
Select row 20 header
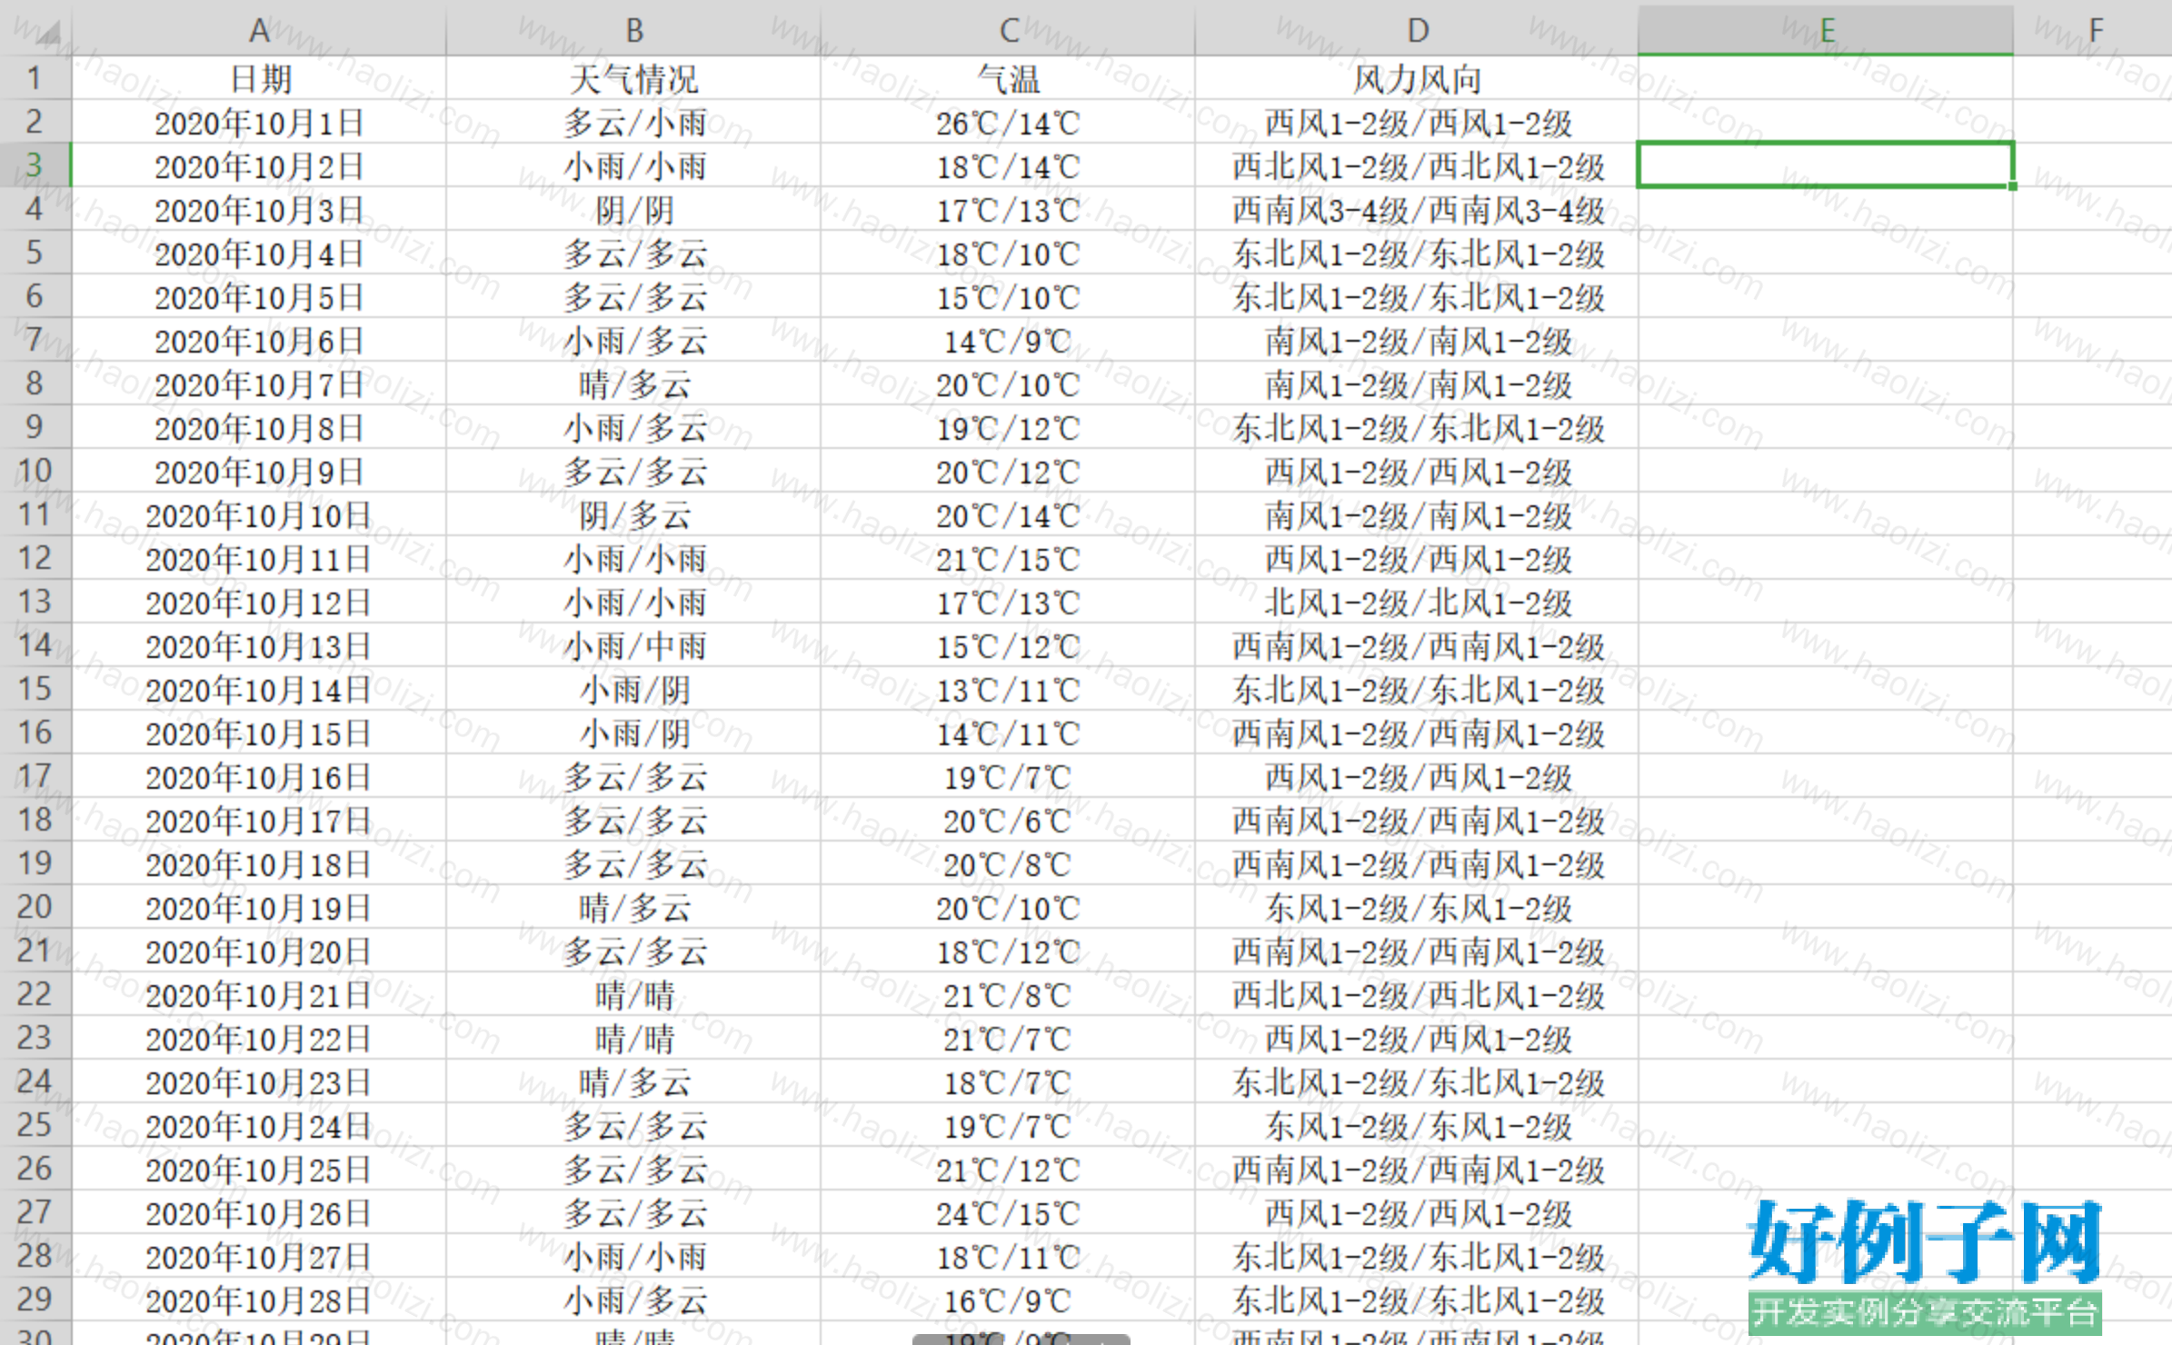35,907
